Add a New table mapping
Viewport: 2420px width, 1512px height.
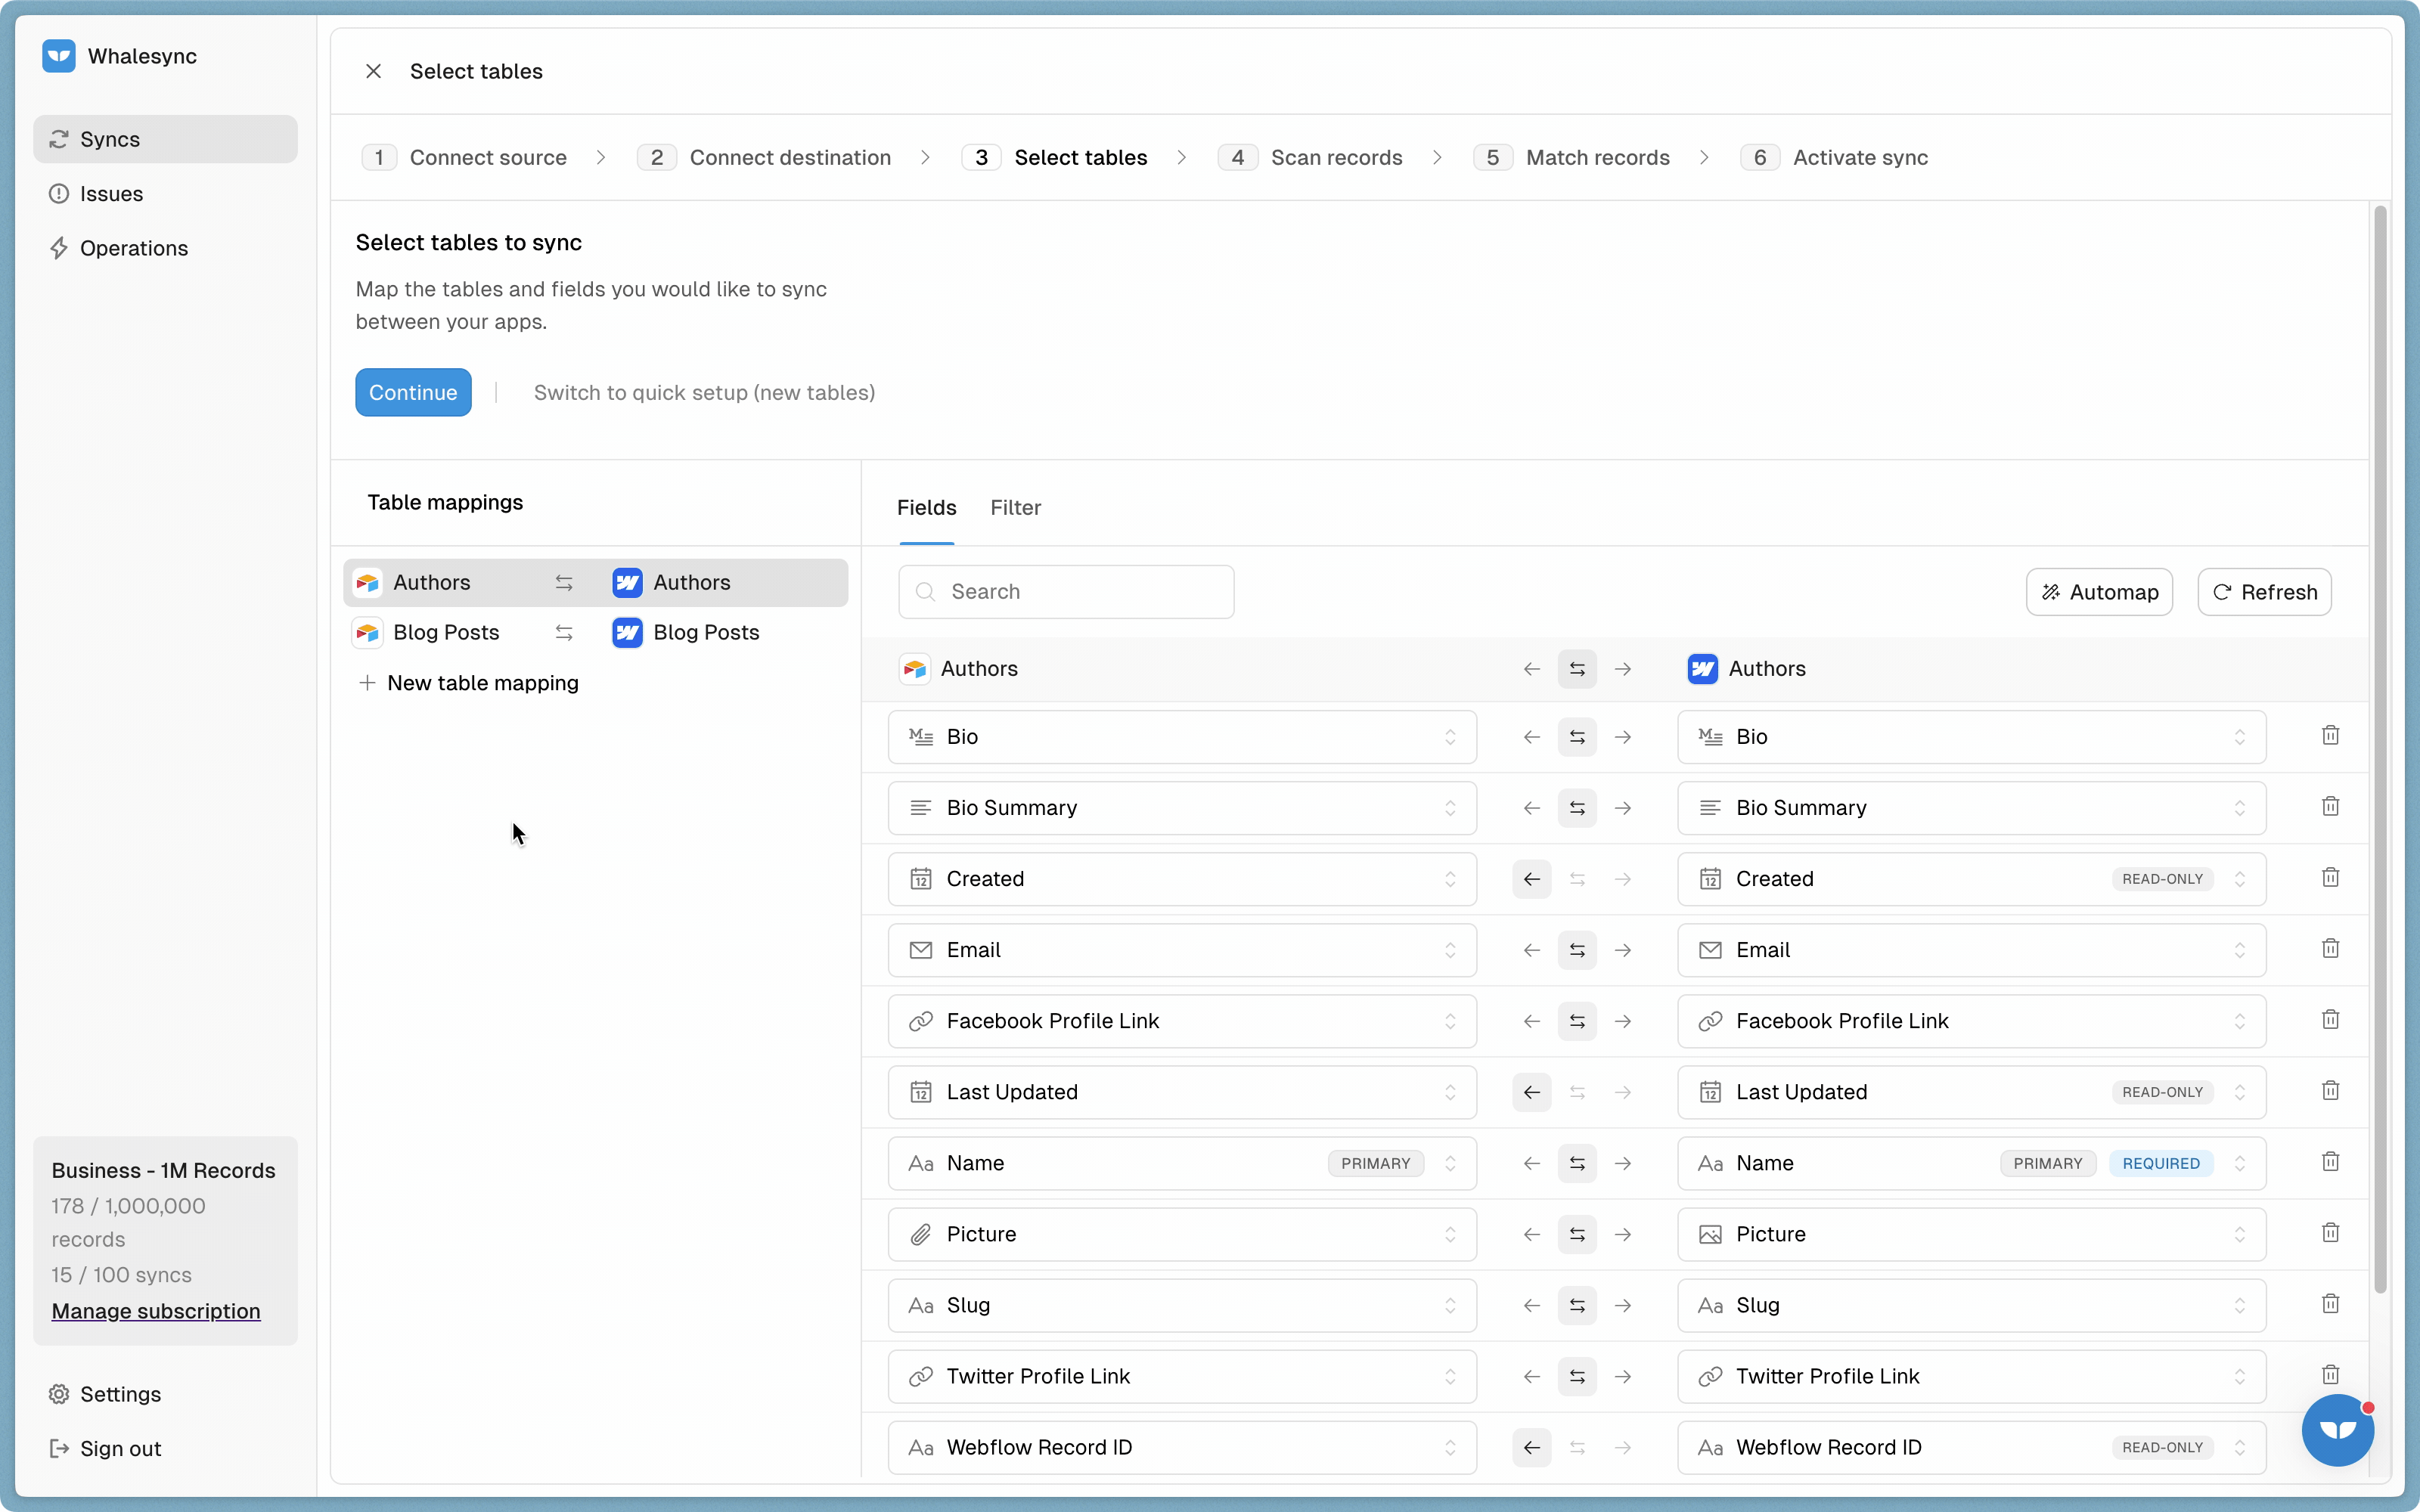click(469, 683)
